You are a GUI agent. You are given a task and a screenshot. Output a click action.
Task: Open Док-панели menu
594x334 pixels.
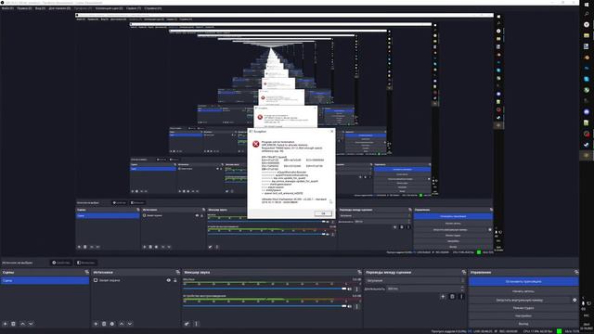click(59, 8)
